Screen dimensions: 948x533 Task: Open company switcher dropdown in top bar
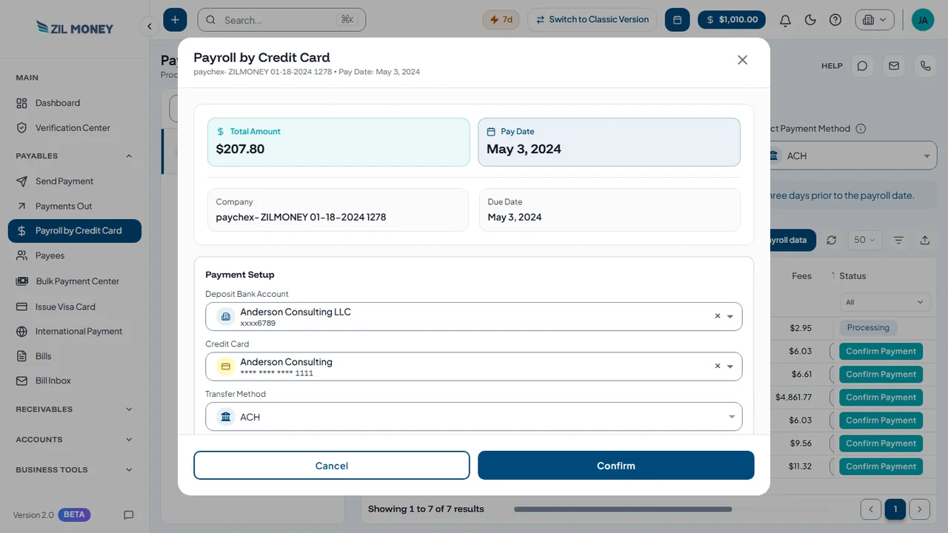click(875, 20)
